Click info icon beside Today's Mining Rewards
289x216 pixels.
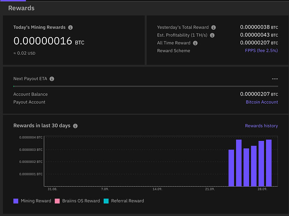point(71,27)
